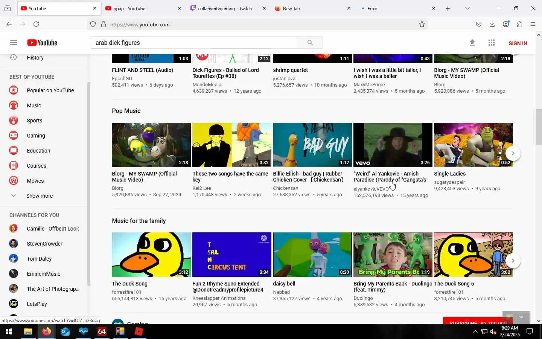Open the Windows notification center
This screenshot has width=542, height=339.
[x=530, y=331]
